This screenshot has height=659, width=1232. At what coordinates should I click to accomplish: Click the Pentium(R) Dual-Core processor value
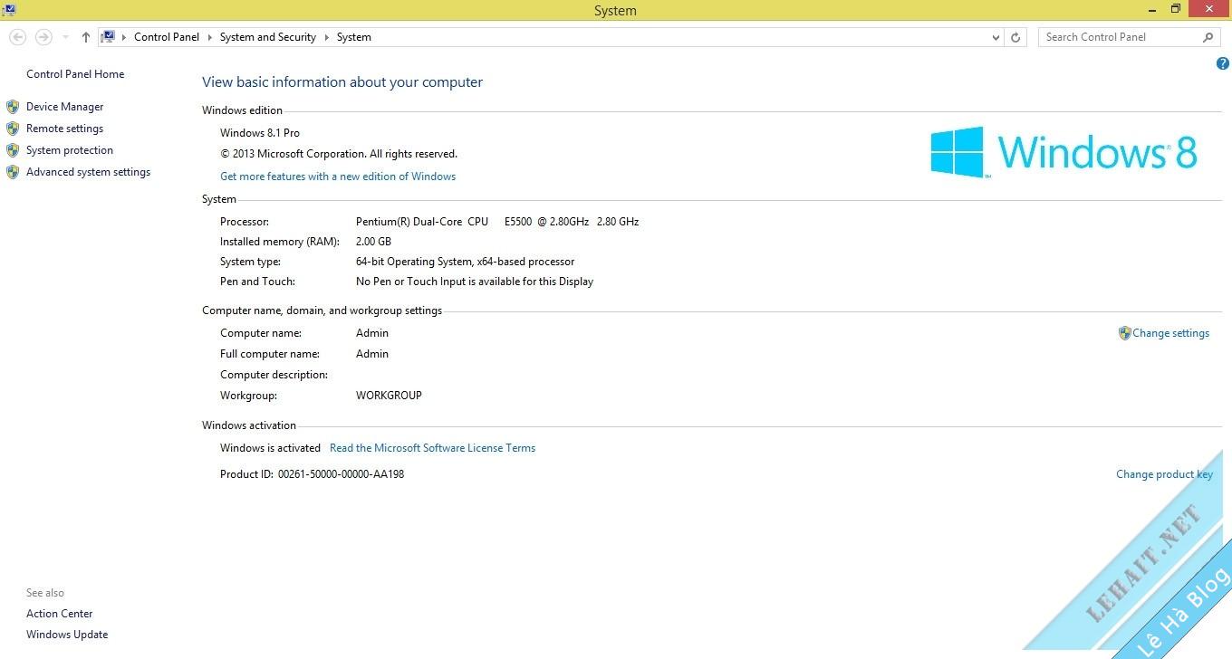497,222
